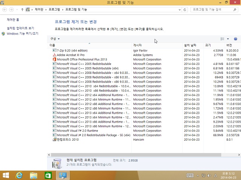Click version 9.20.00.0 cell
This screenshot has width=241, height=180.
click(x=232, y=51)
